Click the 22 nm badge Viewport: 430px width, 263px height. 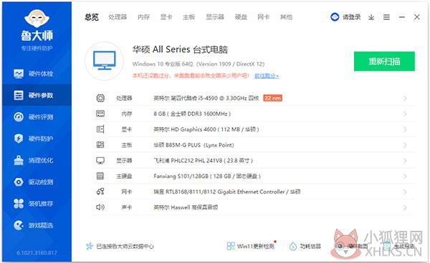(x=272, y=98)
